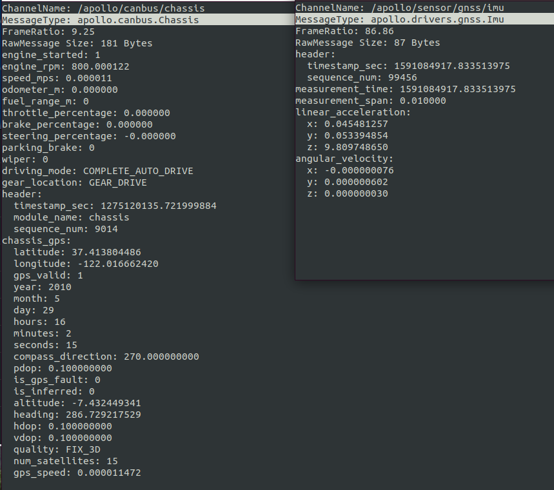Viewport: 554px width, 490px height.
Task: Click the gps_valid: 1 line
Action: [x=48, y=275]
